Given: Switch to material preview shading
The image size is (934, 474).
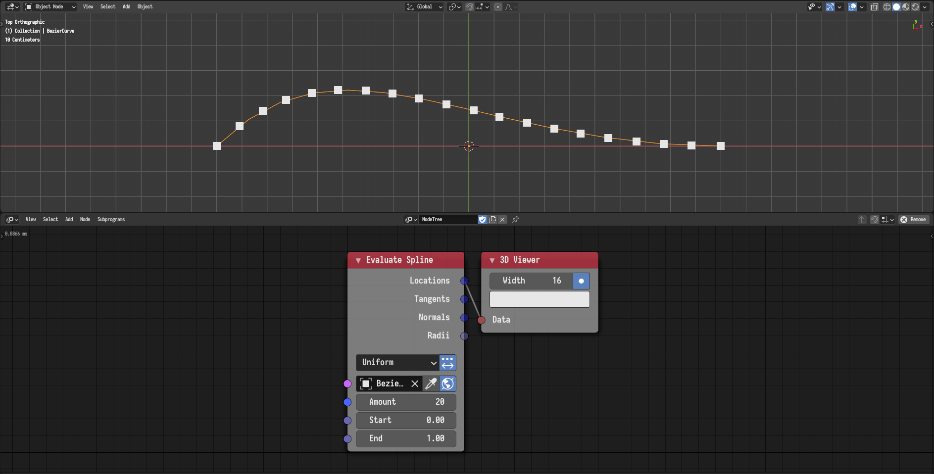Looking at the screenshot, I should 906,7.
